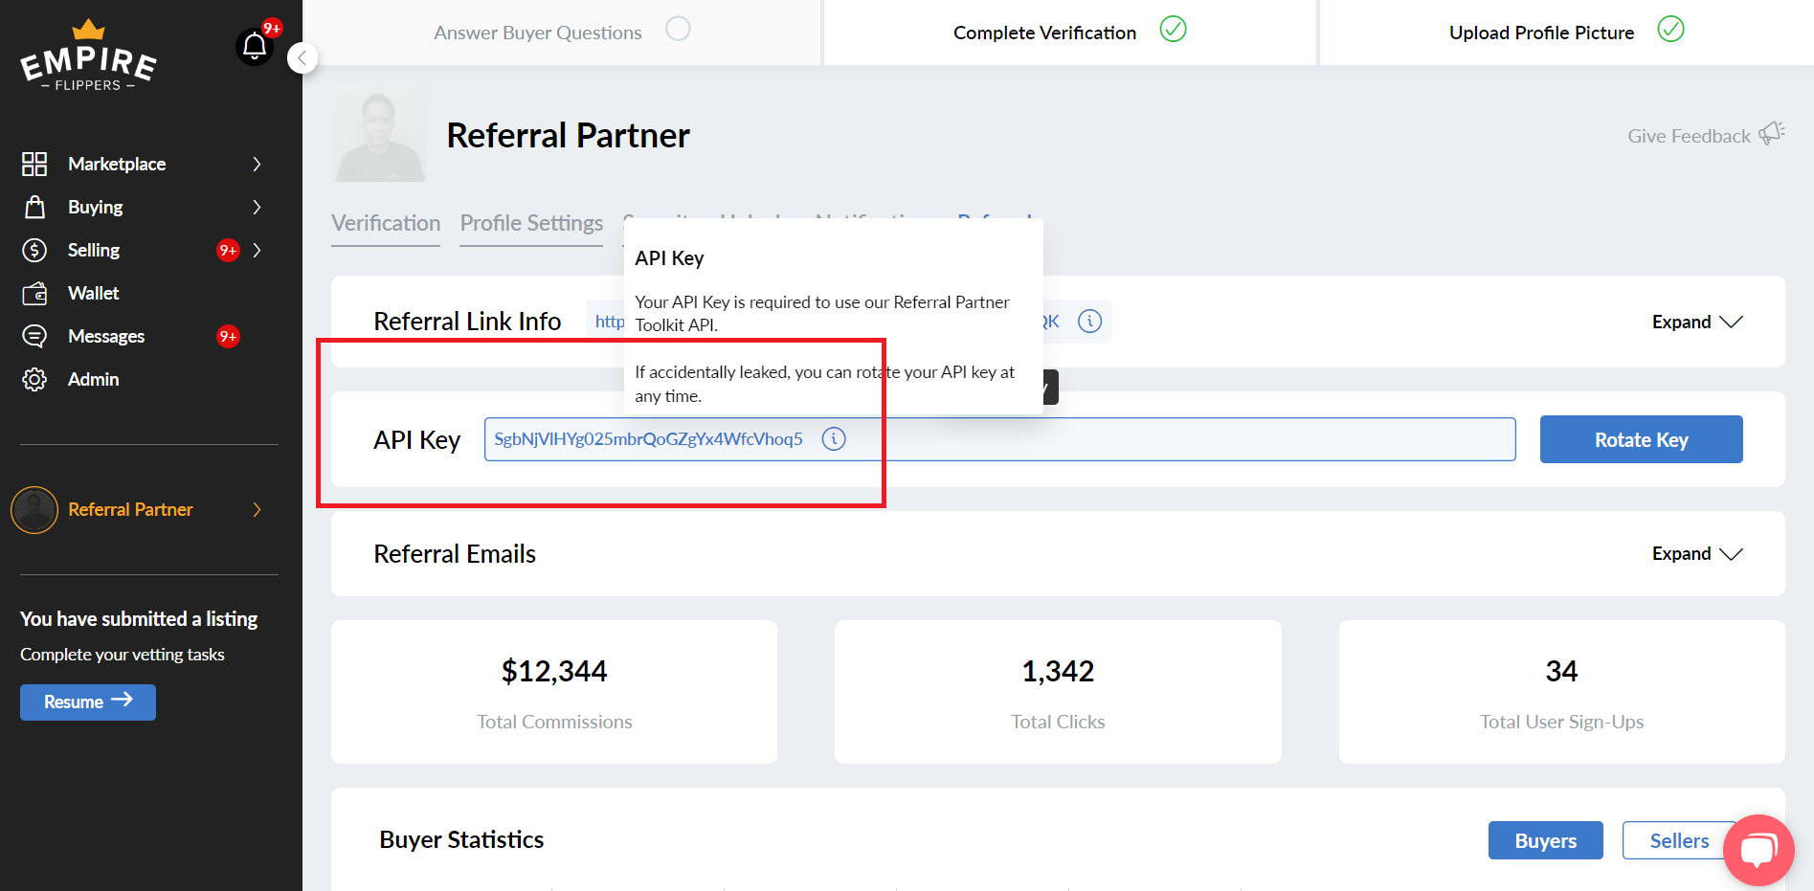This screenshot has width=1814, height=891.
Task: Open the Profile Settings tab
Action: pyautogui.click(x=530, y=222)
